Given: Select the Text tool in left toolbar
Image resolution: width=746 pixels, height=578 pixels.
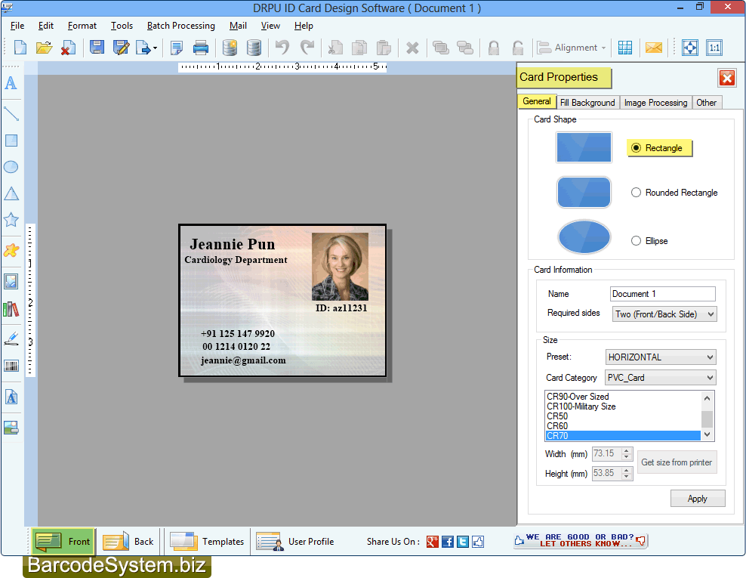Looking at the screenshot, I should (11, 84).
